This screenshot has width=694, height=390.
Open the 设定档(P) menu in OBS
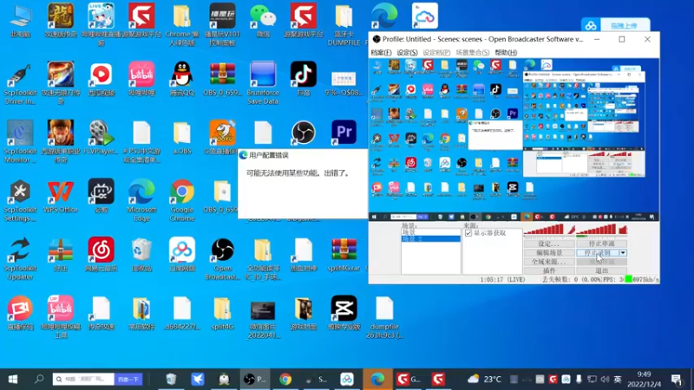click(x=436, y=52)
